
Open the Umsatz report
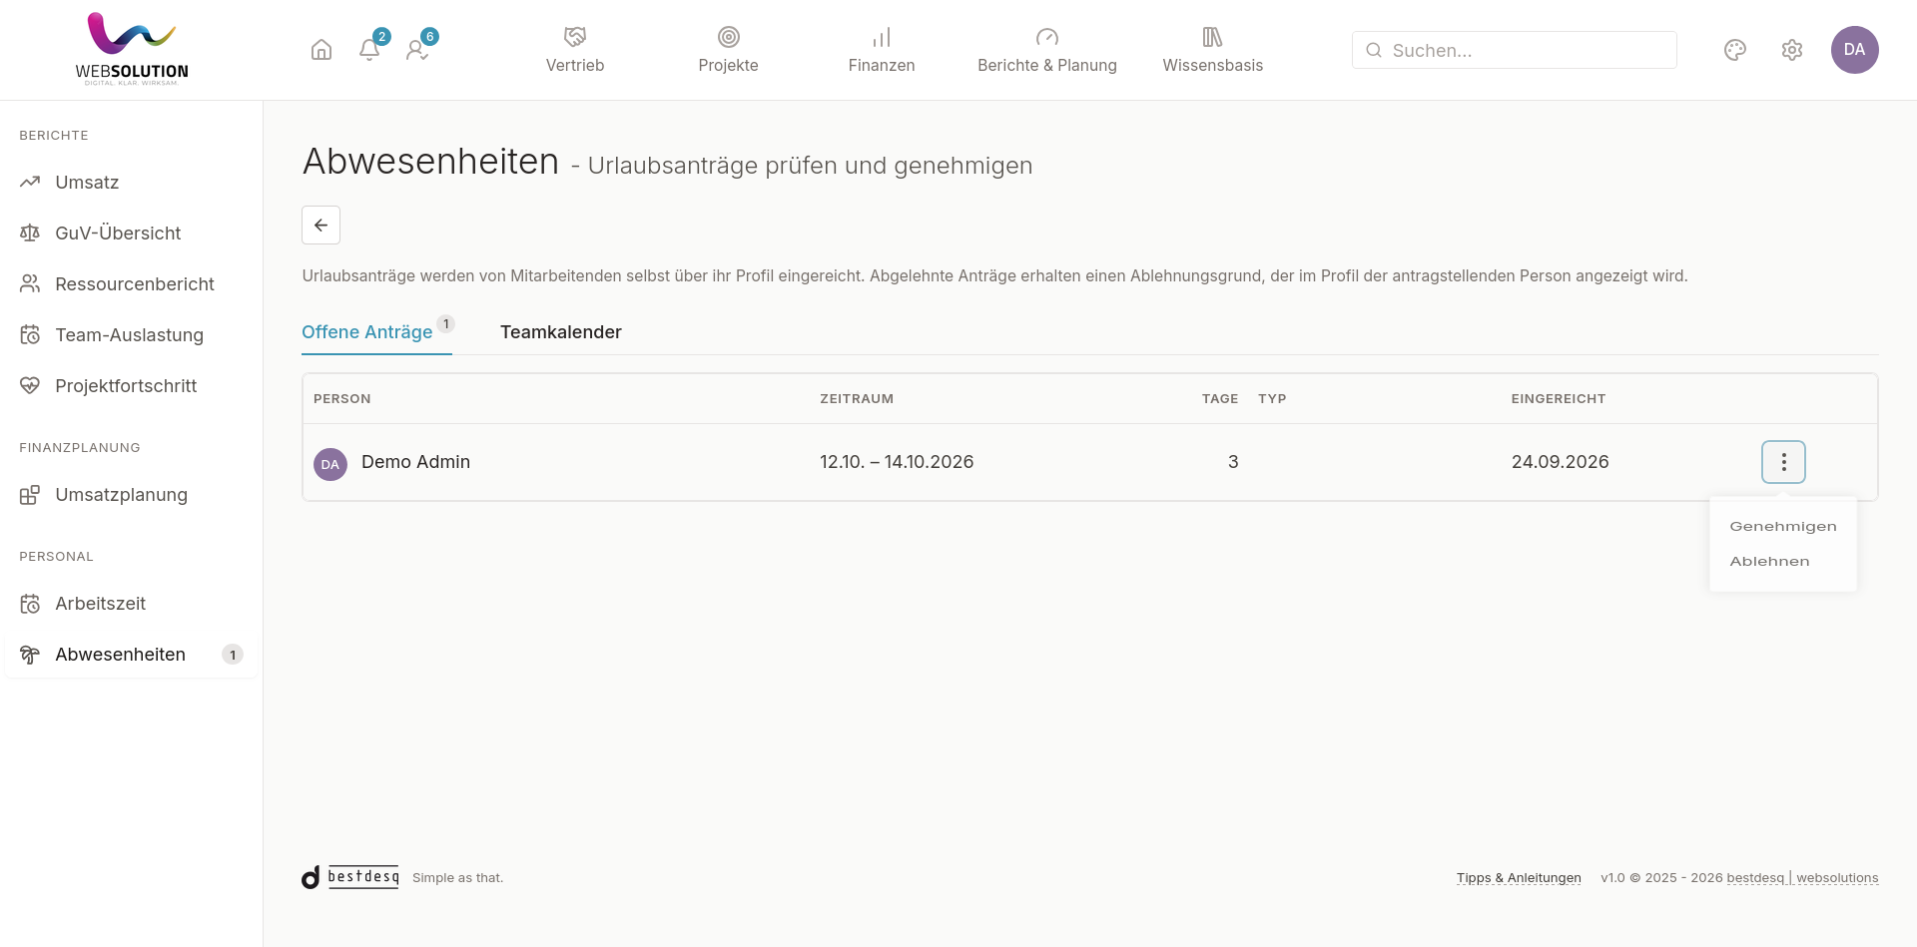[x=131, y=183]
